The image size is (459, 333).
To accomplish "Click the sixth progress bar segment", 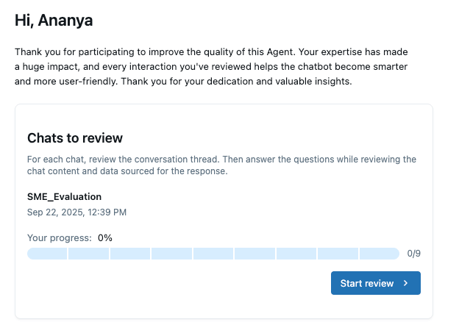I will (255, 254).
